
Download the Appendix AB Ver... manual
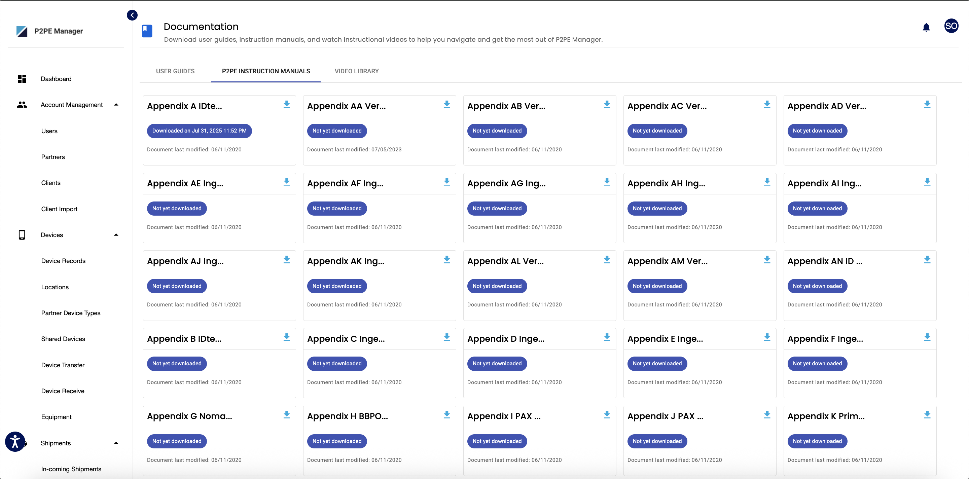tap(607, 105)
